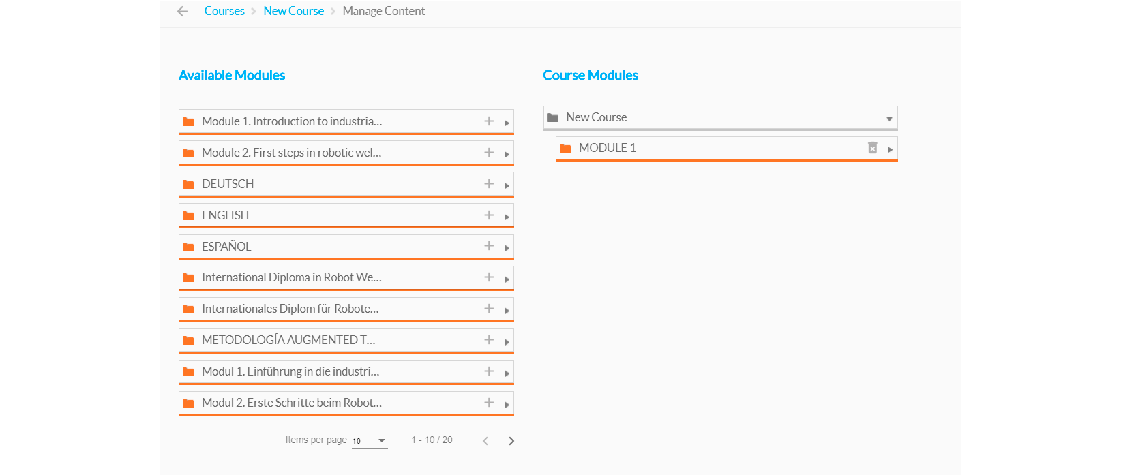This screenshot has height=475, width=1121.
Task: Go to next page of modules
Action: tap(511, 441)
